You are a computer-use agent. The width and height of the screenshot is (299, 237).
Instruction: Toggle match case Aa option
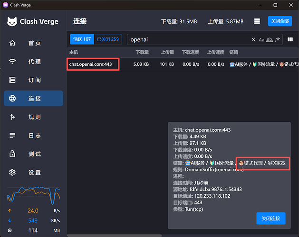(x=261, y=39)
